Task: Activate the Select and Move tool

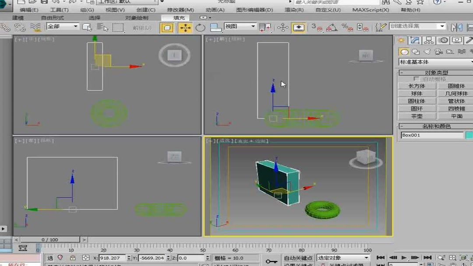Action: 185,27
